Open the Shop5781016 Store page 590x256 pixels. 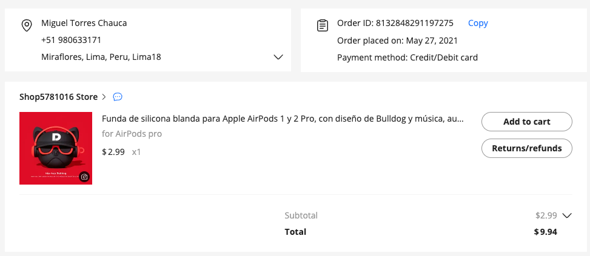tap(58, 97)
